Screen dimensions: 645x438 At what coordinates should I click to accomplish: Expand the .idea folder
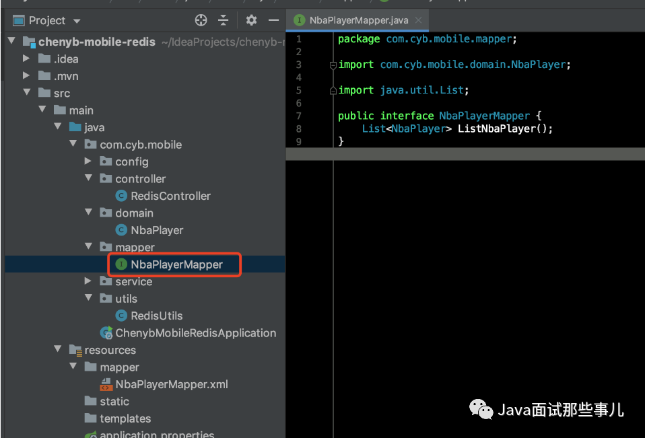26,59
